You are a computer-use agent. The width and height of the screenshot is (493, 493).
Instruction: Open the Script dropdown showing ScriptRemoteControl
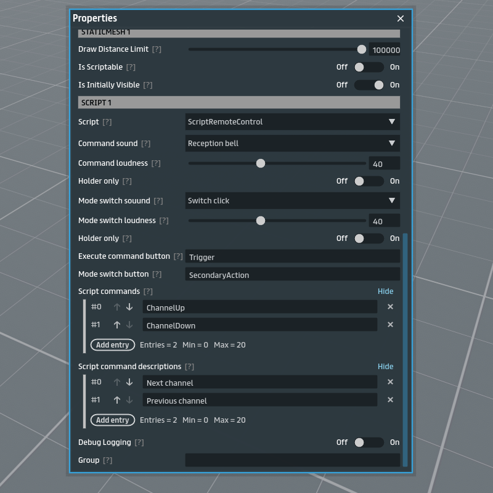[x=292, y=122]
